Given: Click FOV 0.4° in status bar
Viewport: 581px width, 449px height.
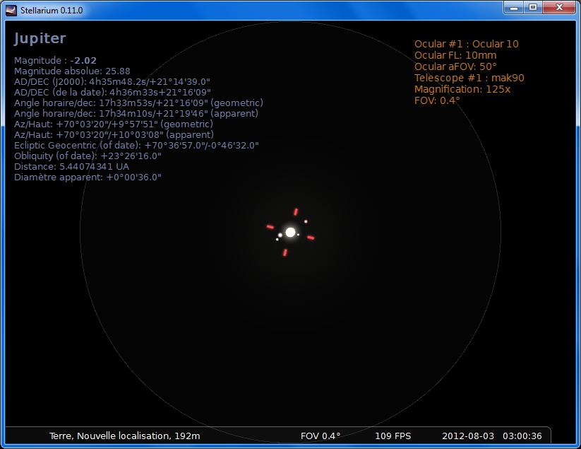Looking at the screenshot, I should (x=320, y=436).
